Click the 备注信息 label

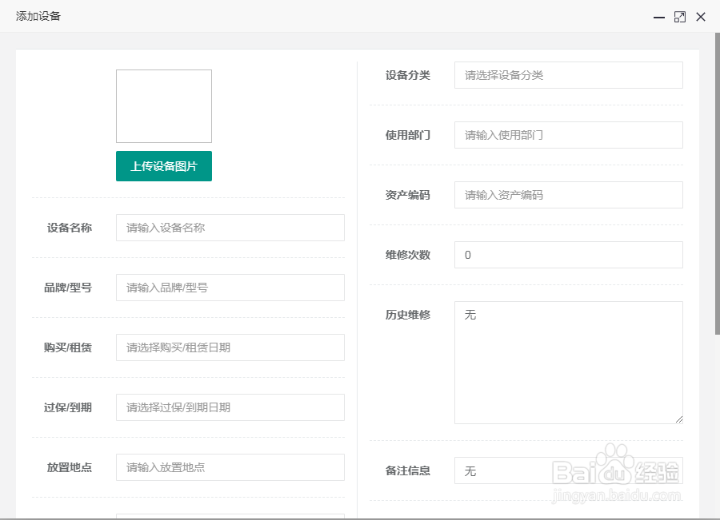coord(408,470)
